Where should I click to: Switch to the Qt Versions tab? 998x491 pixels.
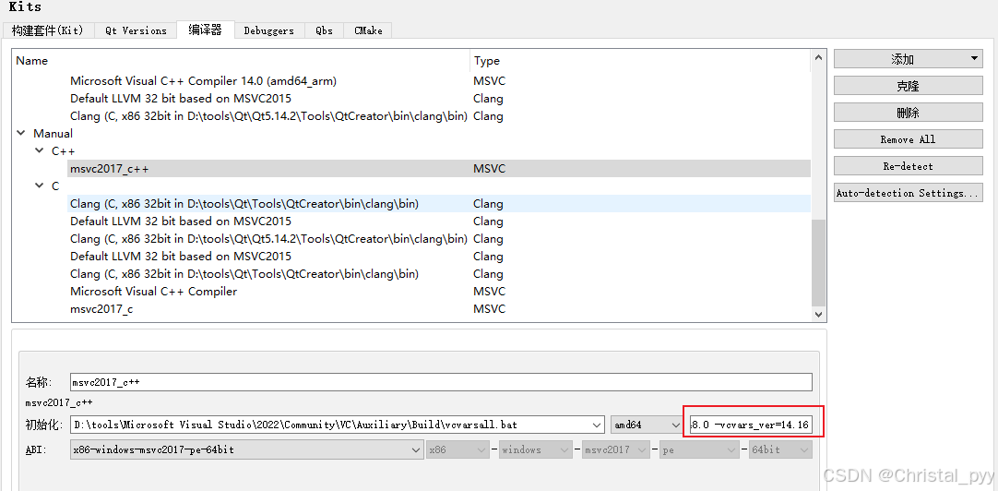[136, 30]
